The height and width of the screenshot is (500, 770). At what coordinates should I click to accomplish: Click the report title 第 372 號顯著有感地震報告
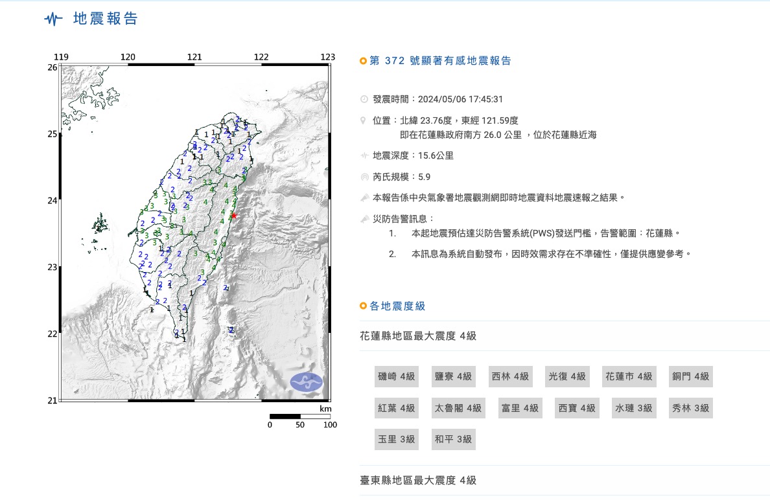pyautogui.click(x=440, y=61)
